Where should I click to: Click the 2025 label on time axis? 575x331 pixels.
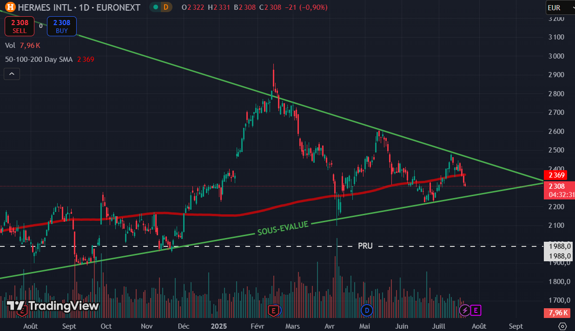218,326
